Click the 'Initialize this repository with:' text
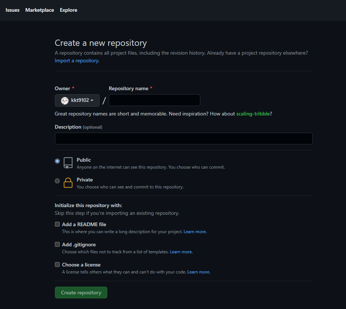The image size is (346, 309). (88, 205)
